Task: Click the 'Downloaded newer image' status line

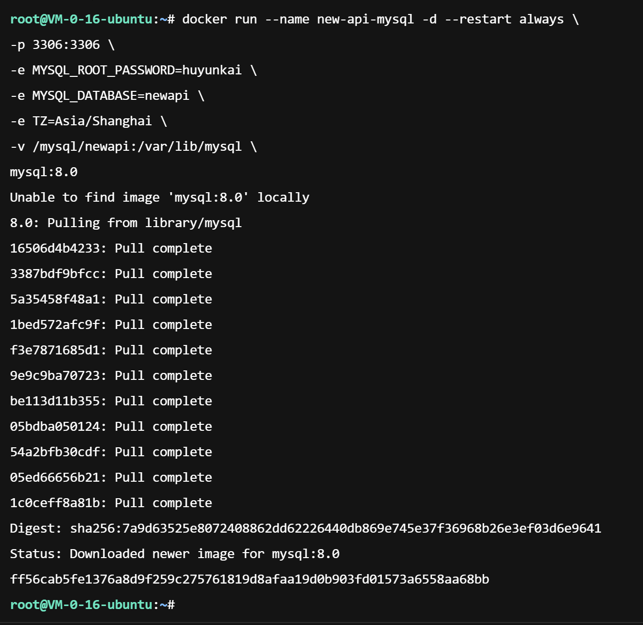Action: (175, 554)
